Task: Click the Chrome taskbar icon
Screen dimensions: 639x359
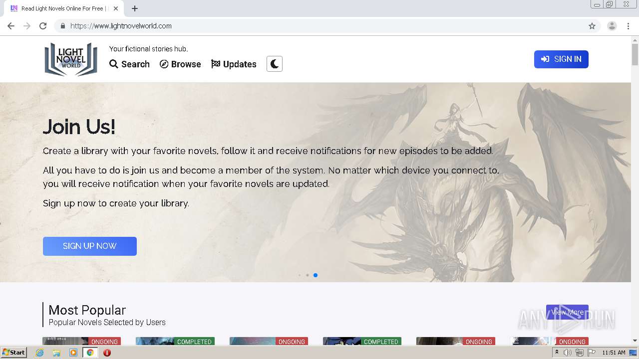Action: point(90,353)
